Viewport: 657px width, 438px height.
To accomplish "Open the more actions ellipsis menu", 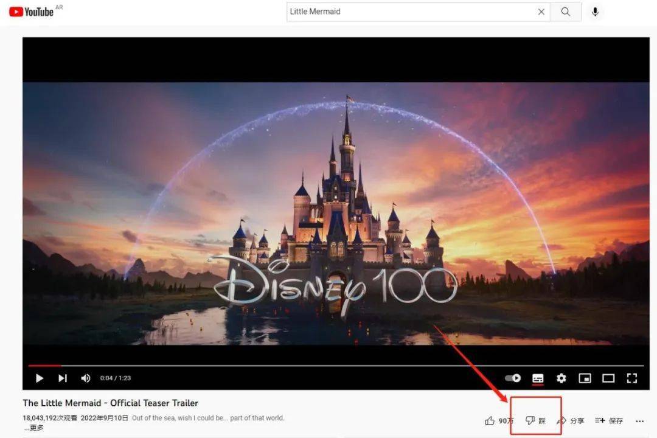I will (x=639, y=421).
